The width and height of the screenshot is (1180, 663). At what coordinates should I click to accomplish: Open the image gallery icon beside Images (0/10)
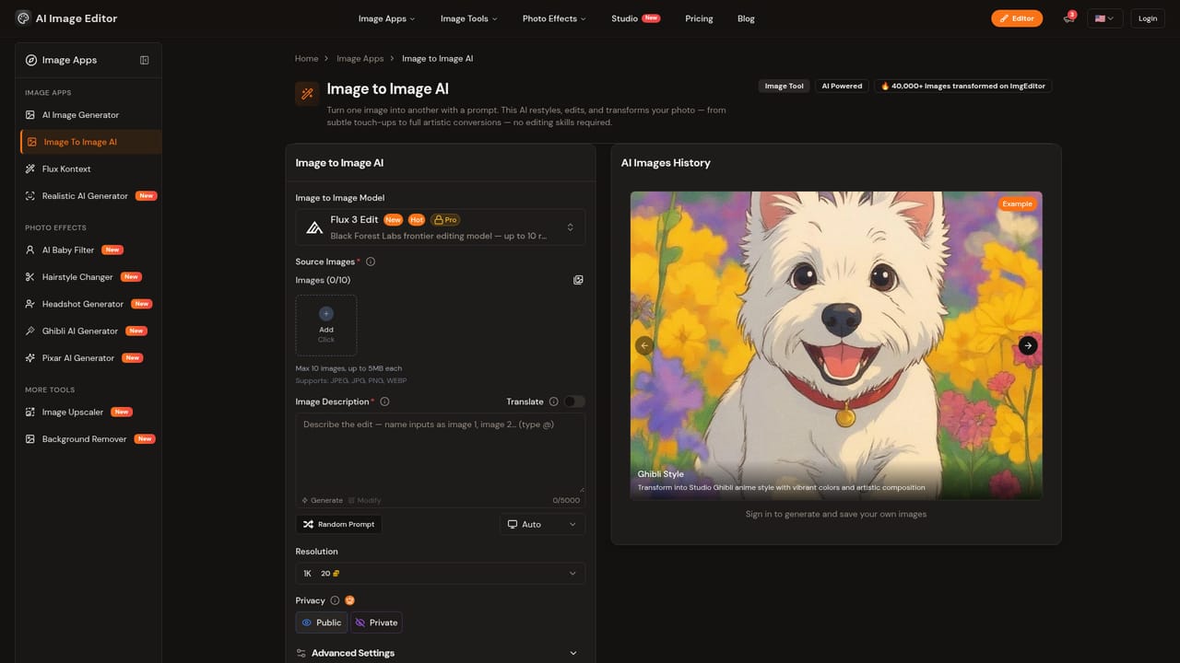click(x=578, y=280)
